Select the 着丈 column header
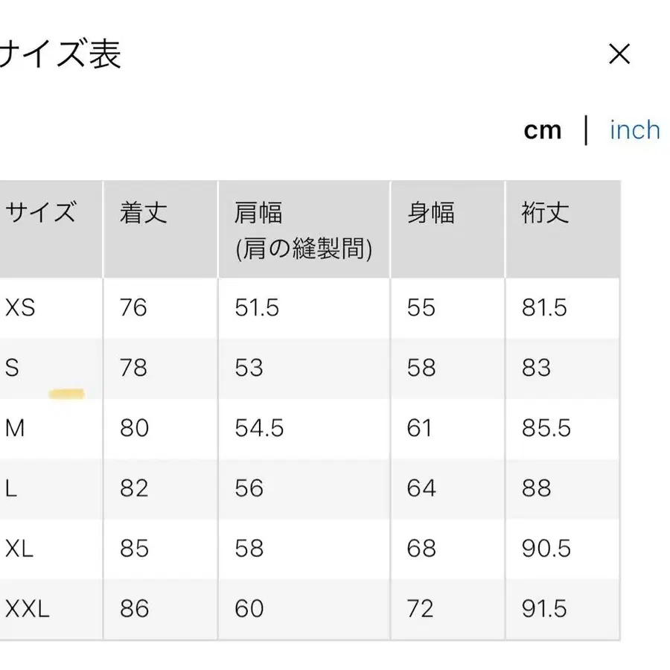The width and height of the screenshot is (670, 670). pos(141,213)
